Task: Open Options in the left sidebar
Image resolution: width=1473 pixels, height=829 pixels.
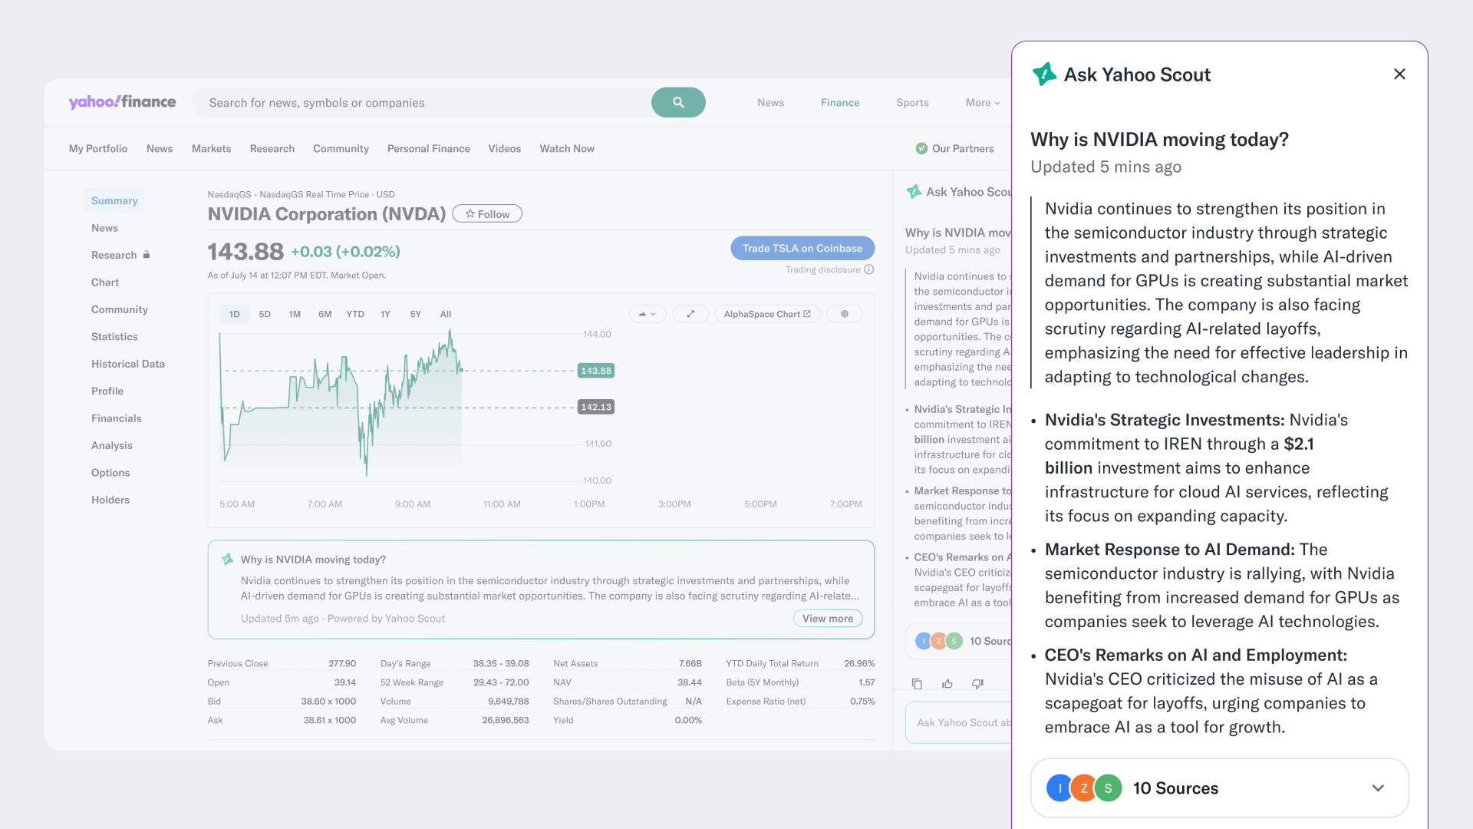Action: pos(110,473)
